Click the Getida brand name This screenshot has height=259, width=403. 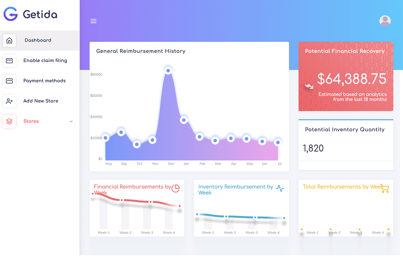(x=40, y=14)
